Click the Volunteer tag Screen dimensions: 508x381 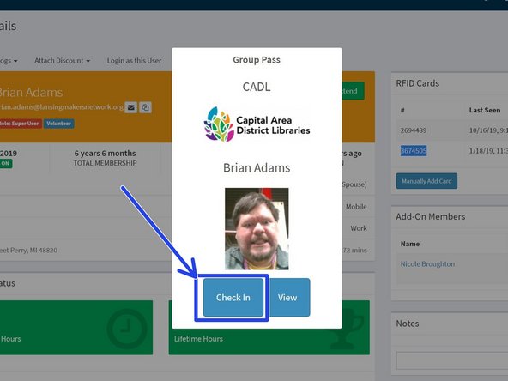tap(58, 124)
